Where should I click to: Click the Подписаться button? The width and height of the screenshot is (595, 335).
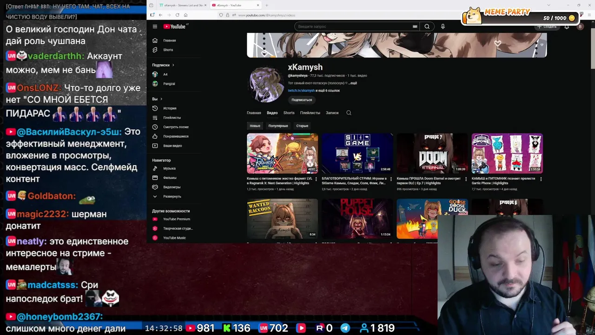point(302,100)
